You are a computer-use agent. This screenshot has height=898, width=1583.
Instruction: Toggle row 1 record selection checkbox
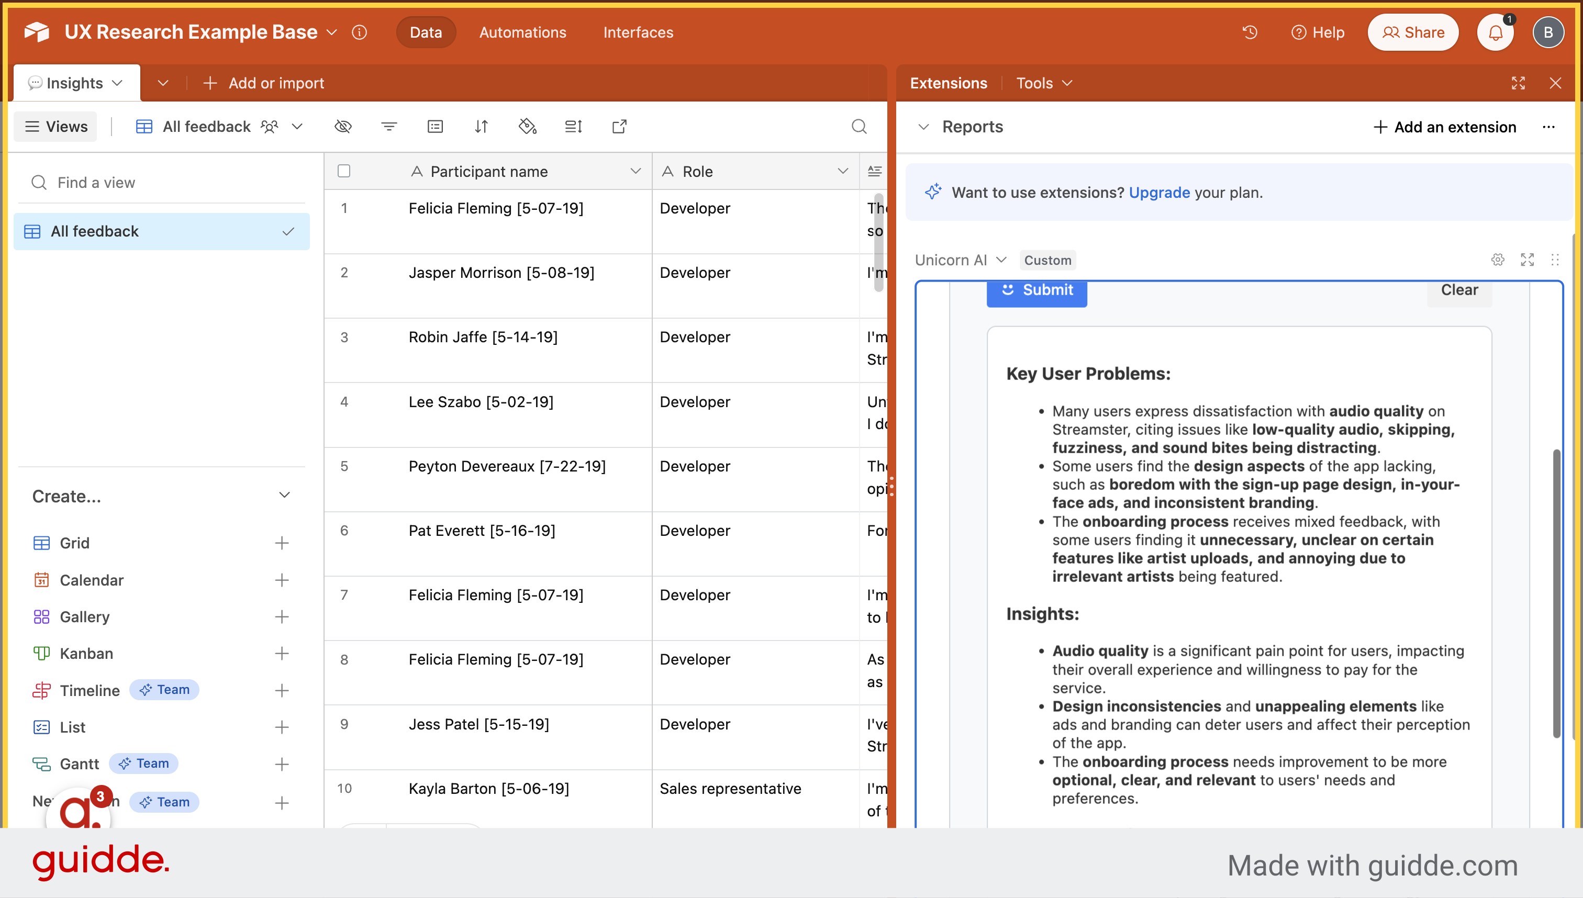point(344,209)
